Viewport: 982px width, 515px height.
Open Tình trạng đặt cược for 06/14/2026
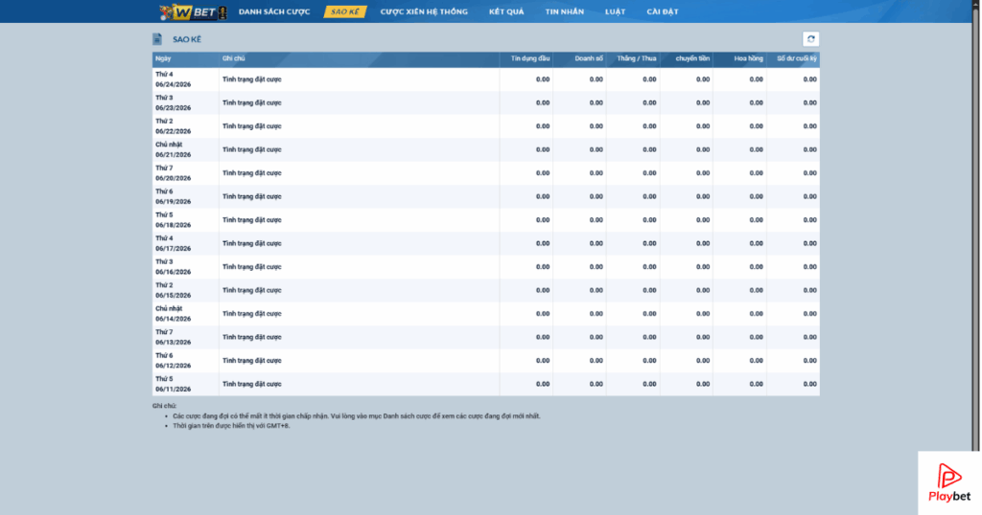[252, 314]
